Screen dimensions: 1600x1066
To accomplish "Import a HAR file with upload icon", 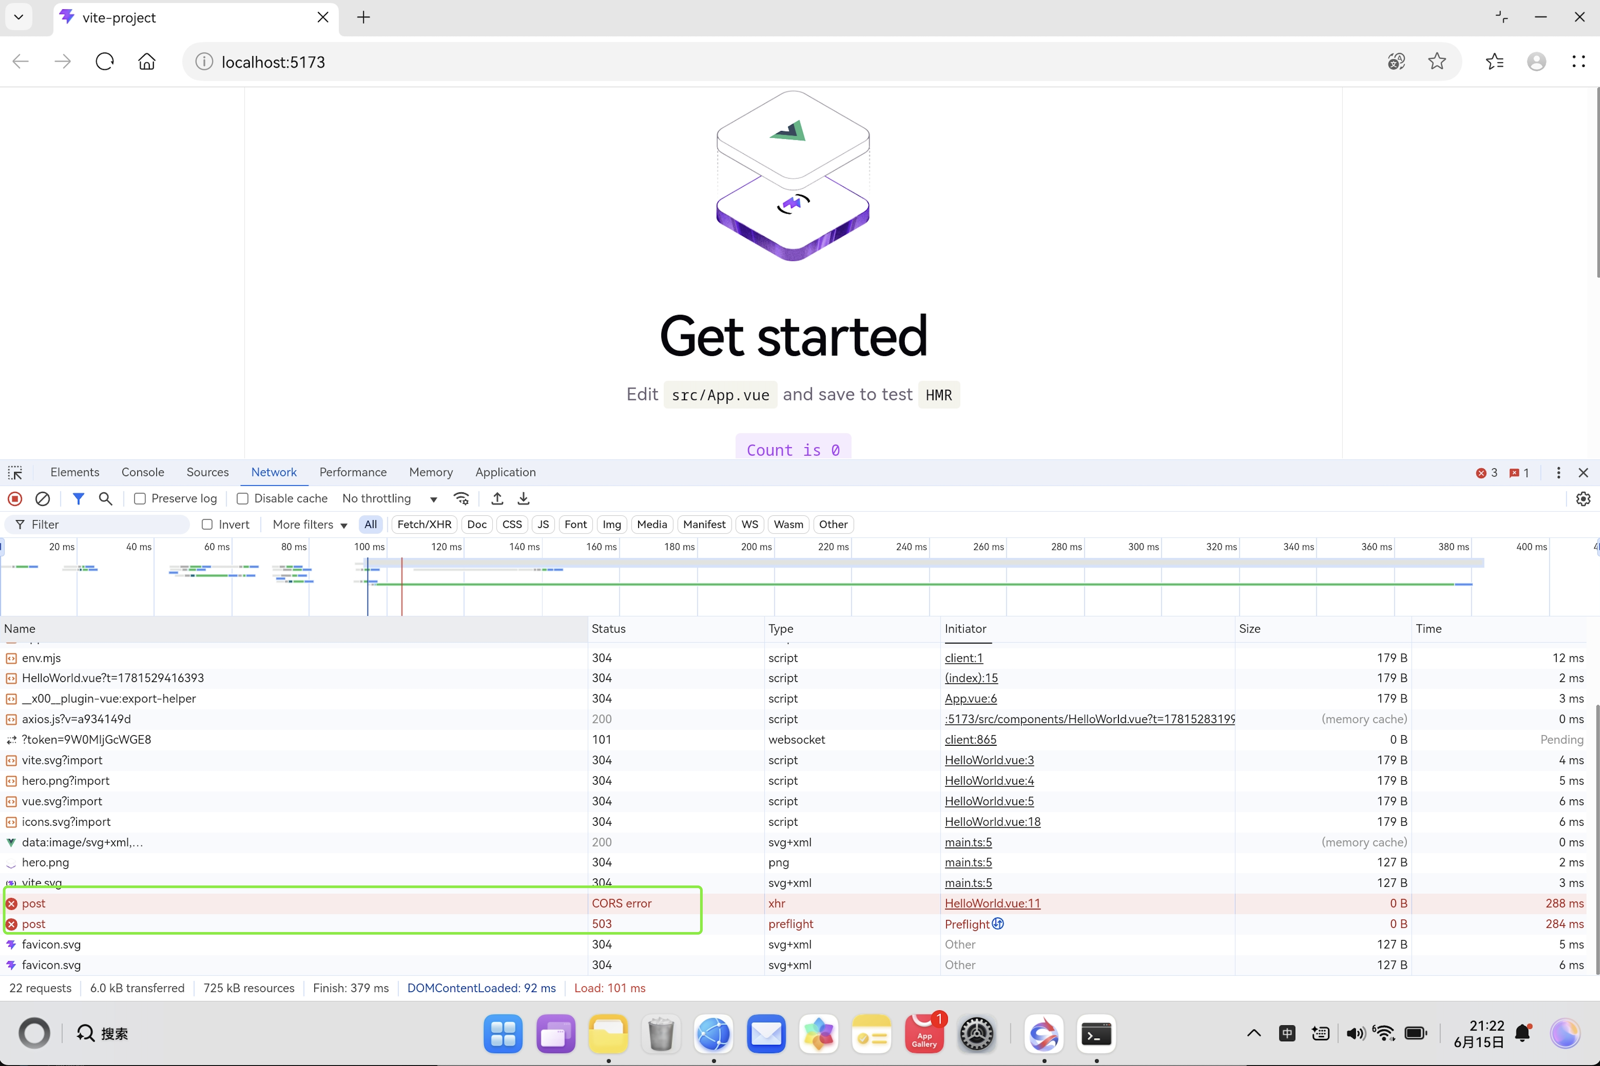I will click(x=498, y=499).
